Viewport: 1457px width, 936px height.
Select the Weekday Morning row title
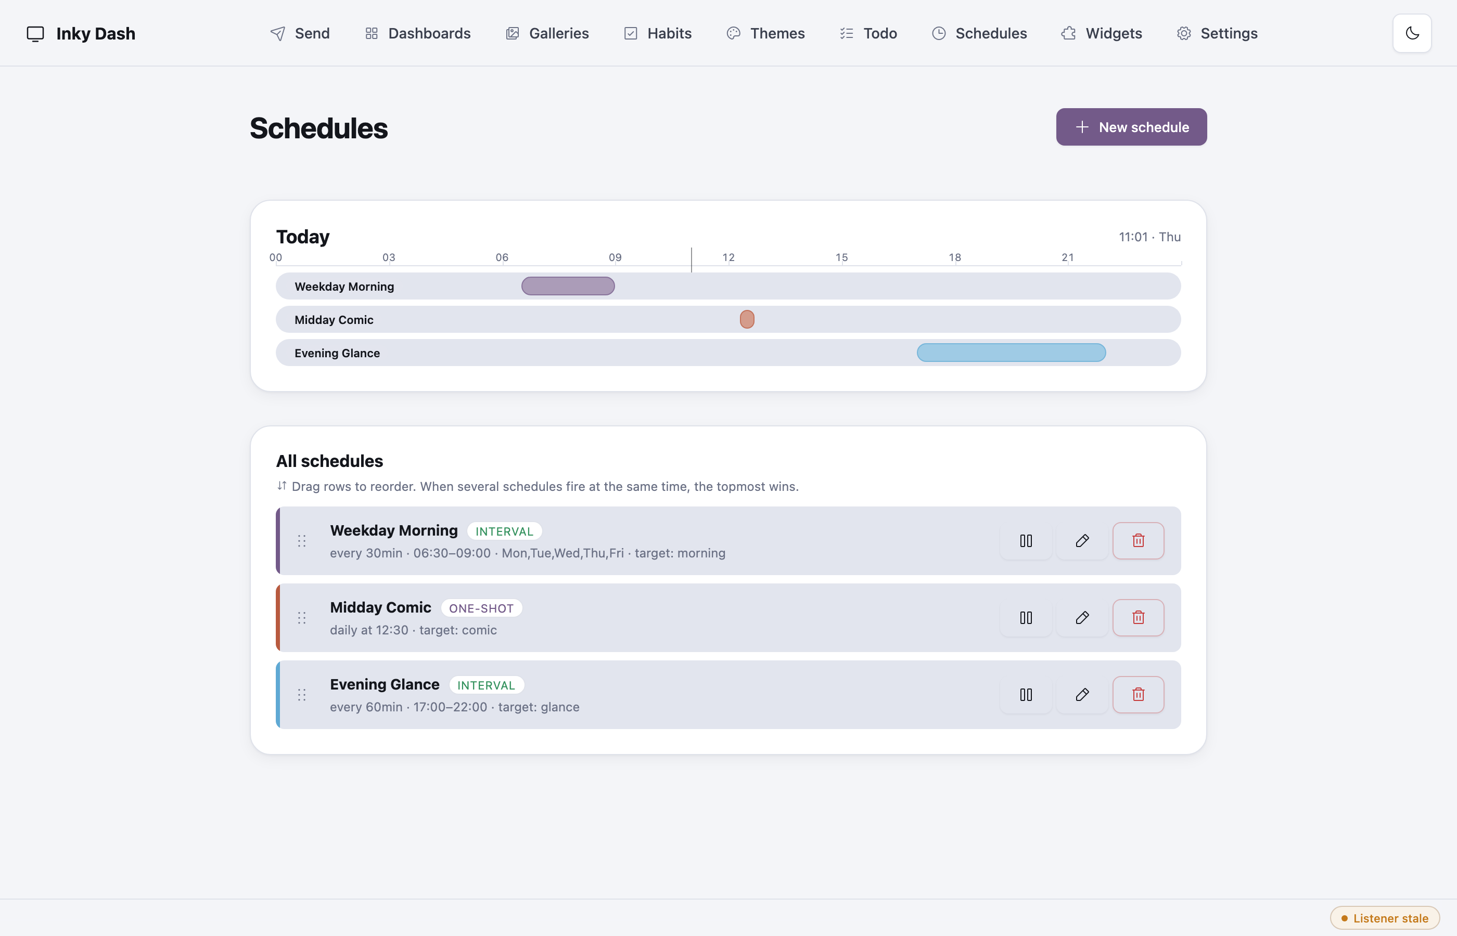pyautogui.click(x=393, y=530)
